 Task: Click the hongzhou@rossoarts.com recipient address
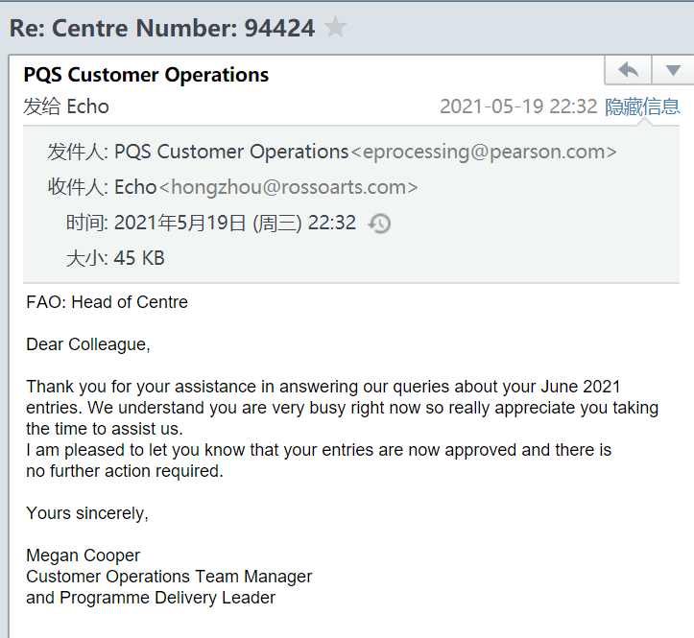point(288,187)
